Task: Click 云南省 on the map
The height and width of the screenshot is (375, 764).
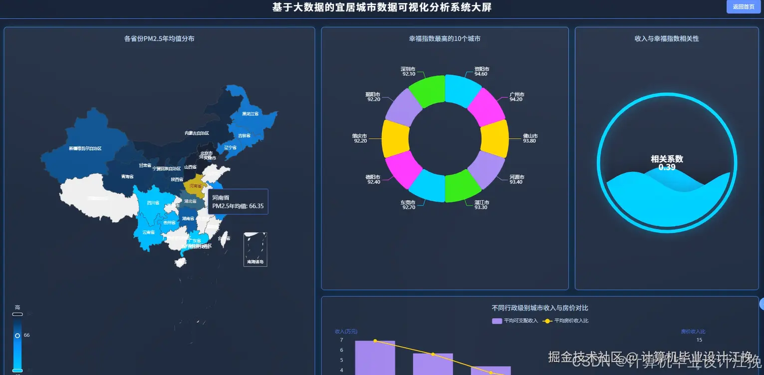Action: click(x=148, y=232)
